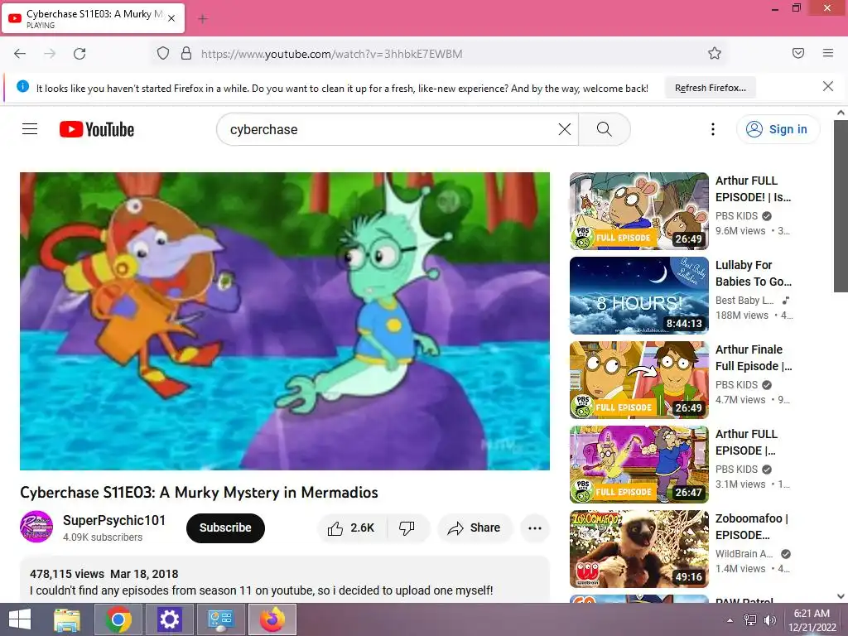Screen dimensions: 848x636
Task: Open File Explorer from taskbar
Action: click(67, 619)
